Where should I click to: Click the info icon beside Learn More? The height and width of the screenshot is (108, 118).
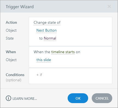8,98
